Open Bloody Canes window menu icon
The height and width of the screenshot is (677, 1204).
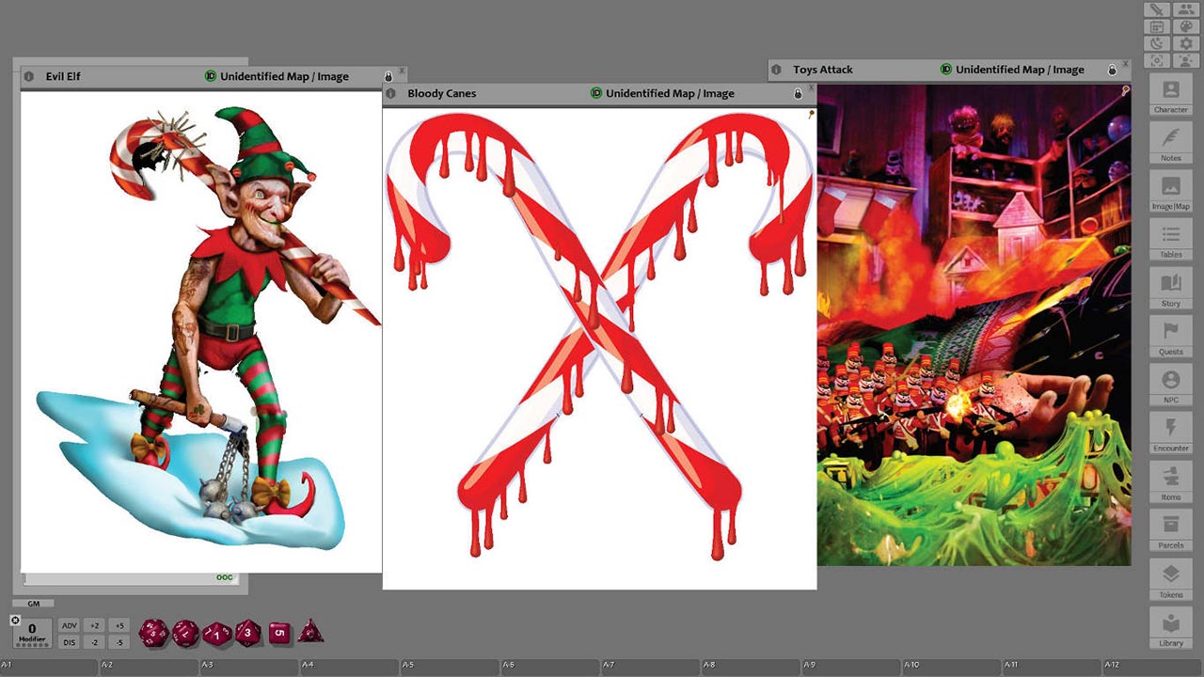click(391, 94)
